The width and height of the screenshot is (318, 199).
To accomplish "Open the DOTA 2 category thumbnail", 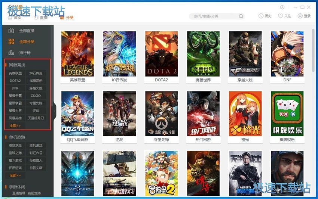I will click(x=162, y=54).
